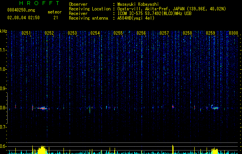
Task: Click the 1.1 kHz axis label
Action: (3, 50)
